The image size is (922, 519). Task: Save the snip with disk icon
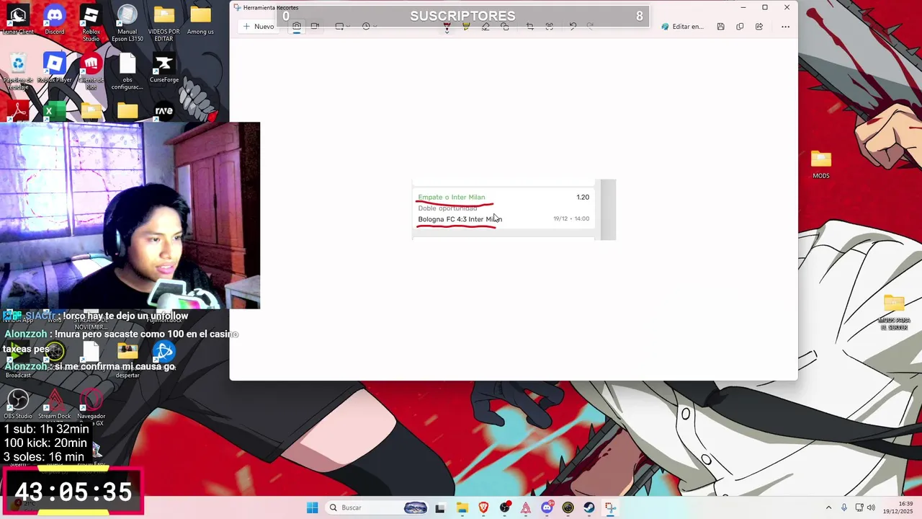[720, 27]
